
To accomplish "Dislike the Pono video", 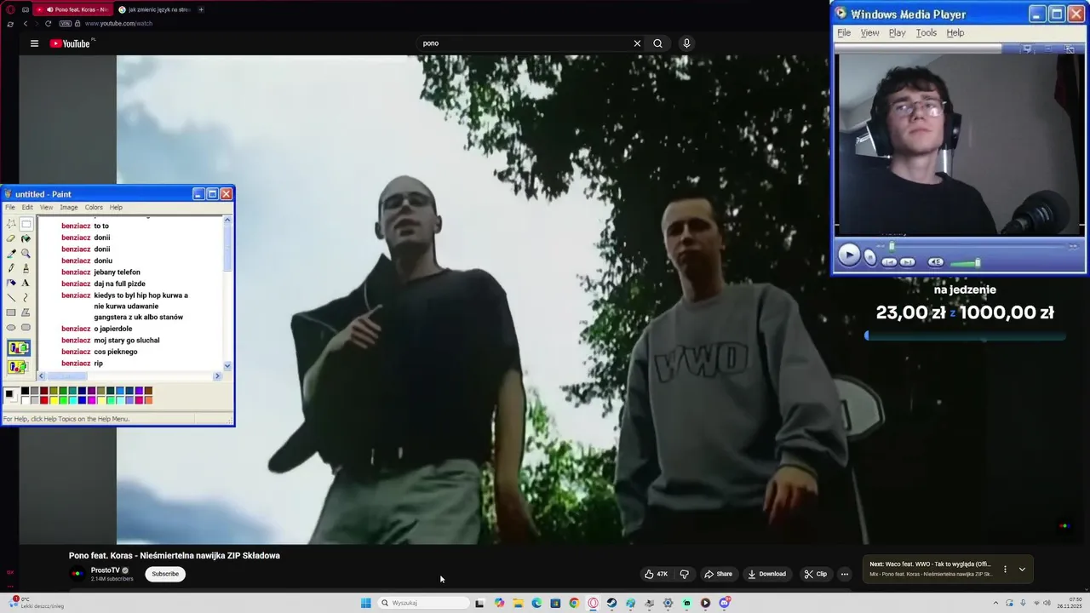I will (684, 574).
